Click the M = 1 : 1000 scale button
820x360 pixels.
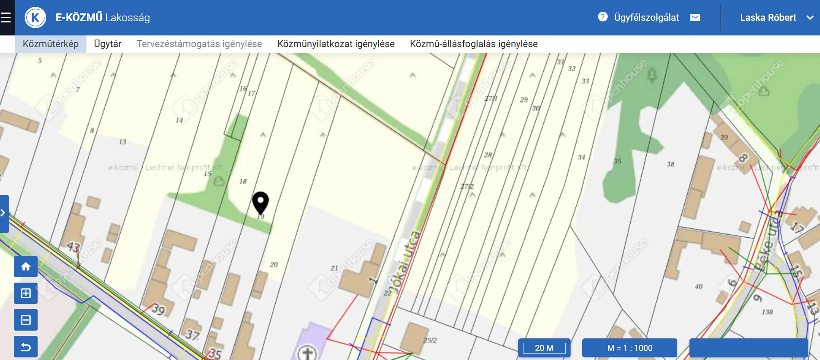[x=630, y=348]
